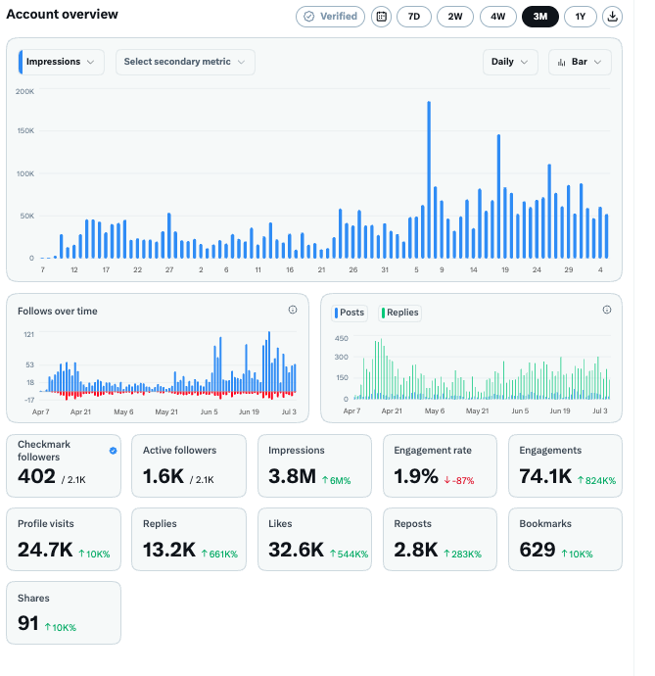The image size is (655, 676).
Task: Click the tallest impressions bar near June 7
Action: tap(429, 180)
